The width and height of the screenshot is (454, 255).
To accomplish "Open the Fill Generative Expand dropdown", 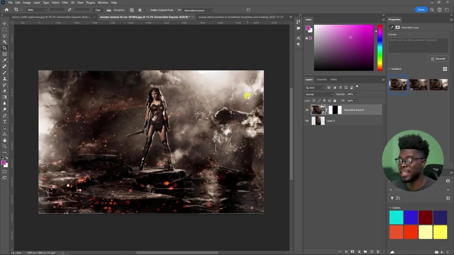I will click(198, 10).
